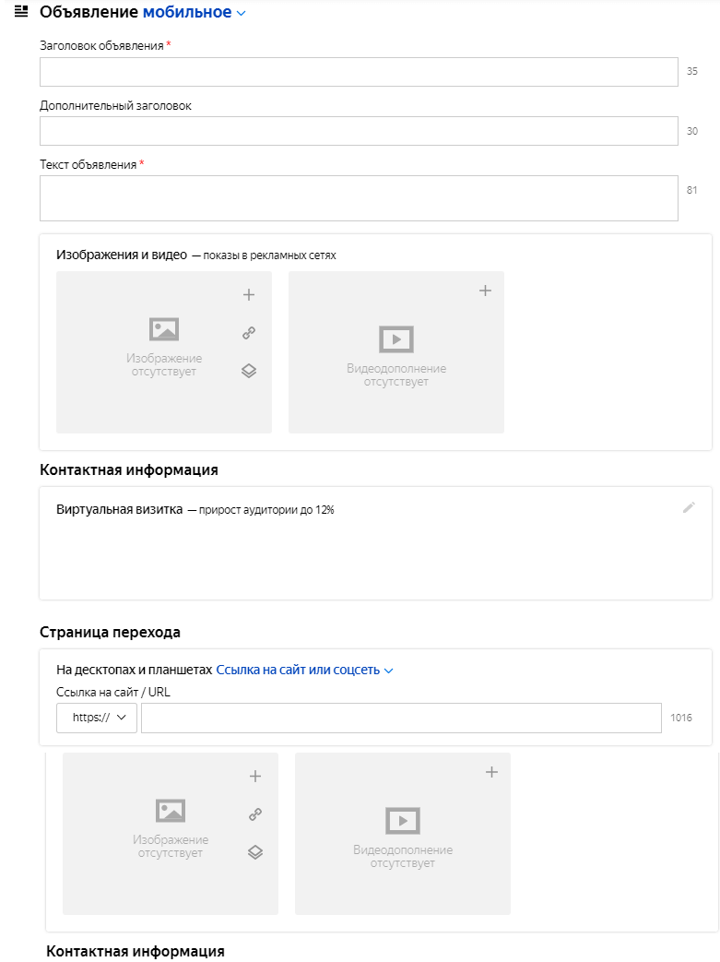This screenshot has height=962, width=720.
Task: Click прирост аудитории до 12% note
Action: (x=266, y=510)
